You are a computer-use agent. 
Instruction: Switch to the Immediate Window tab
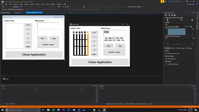[x=141, y=104]
